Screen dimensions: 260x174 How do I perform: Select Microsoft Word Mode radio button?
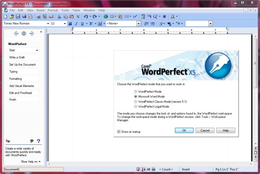coord(136,96)
